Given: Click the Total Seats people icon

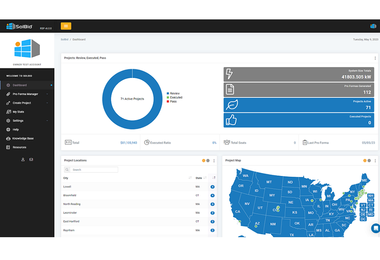Looking at the screenshot, I should [x=227, y=142].
